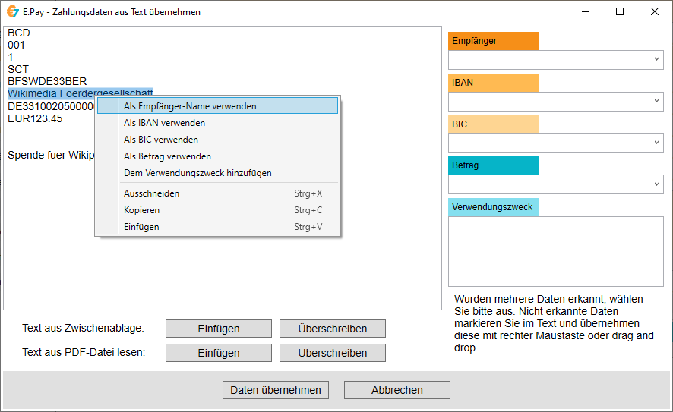The height and width of the screenshot is (412, 673).
Task: Click inside the Verwendungszweck text field
Action: 555,251
